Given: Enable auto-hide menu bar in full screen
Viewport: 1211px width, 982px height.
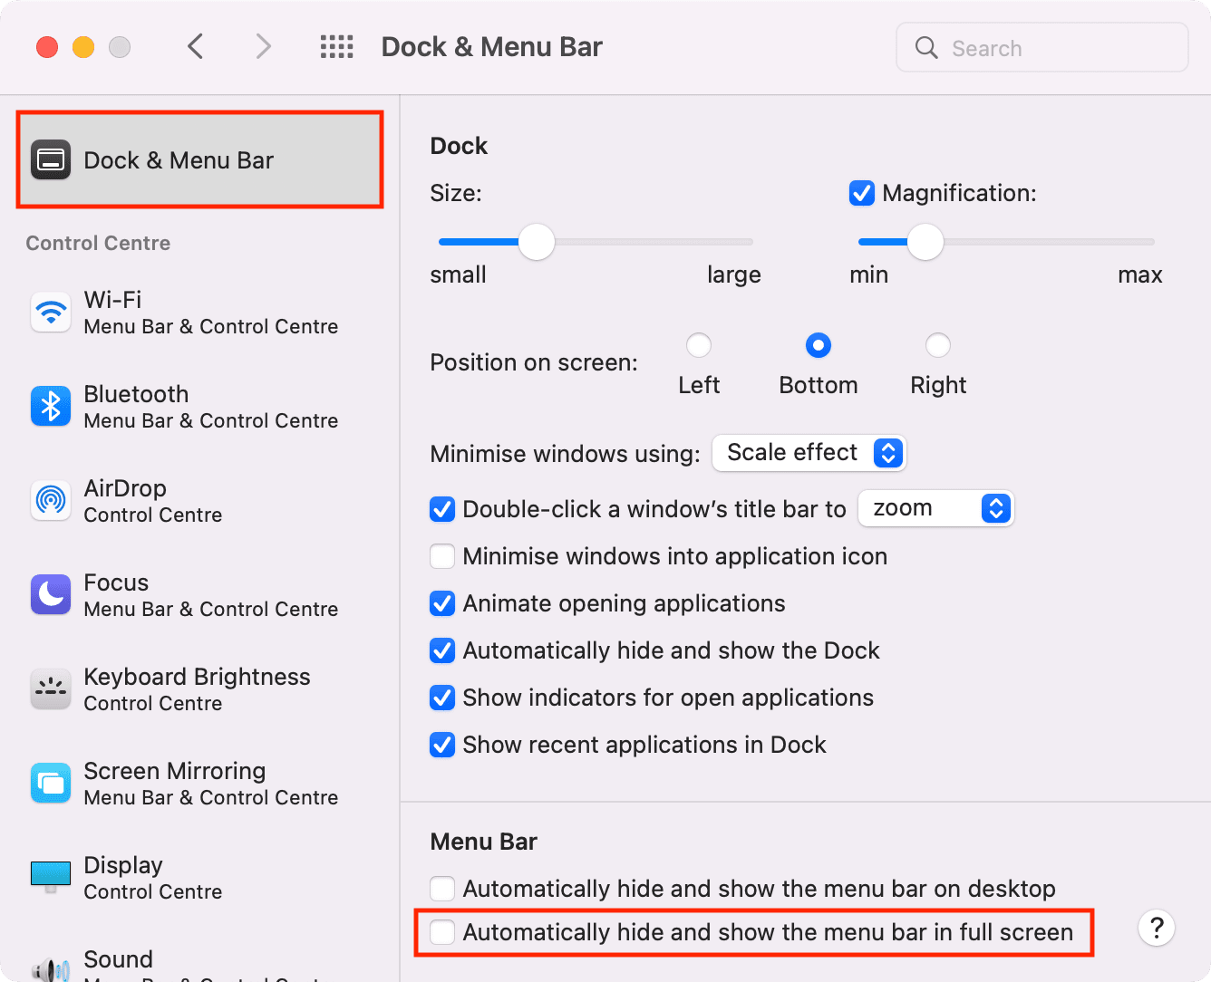Looking at the screenshot, I should (442, 932).
